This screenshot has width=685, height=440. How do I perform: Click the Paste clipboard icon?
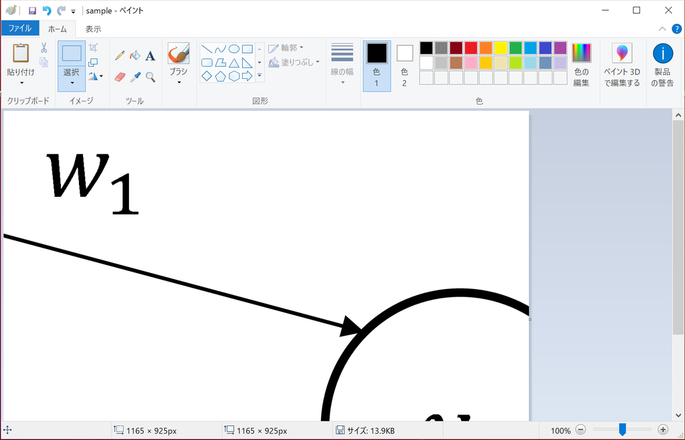point(21,53)
